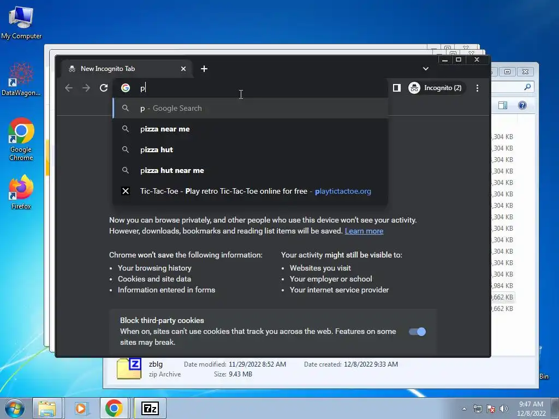Screen dimensions: 559x419
Task: Open the network tray icon
Action: (477, 409)
